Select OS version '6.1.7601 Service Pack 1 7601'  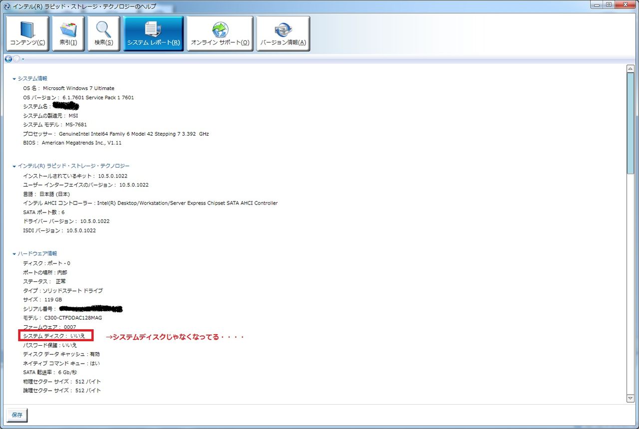pyautogui.click(x=98, y=98)
